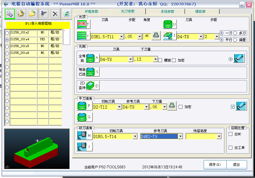Click the cylinder icon beside 下刀量 .06
The width and height of the screenshot is (255, 178).
(172, 106)
